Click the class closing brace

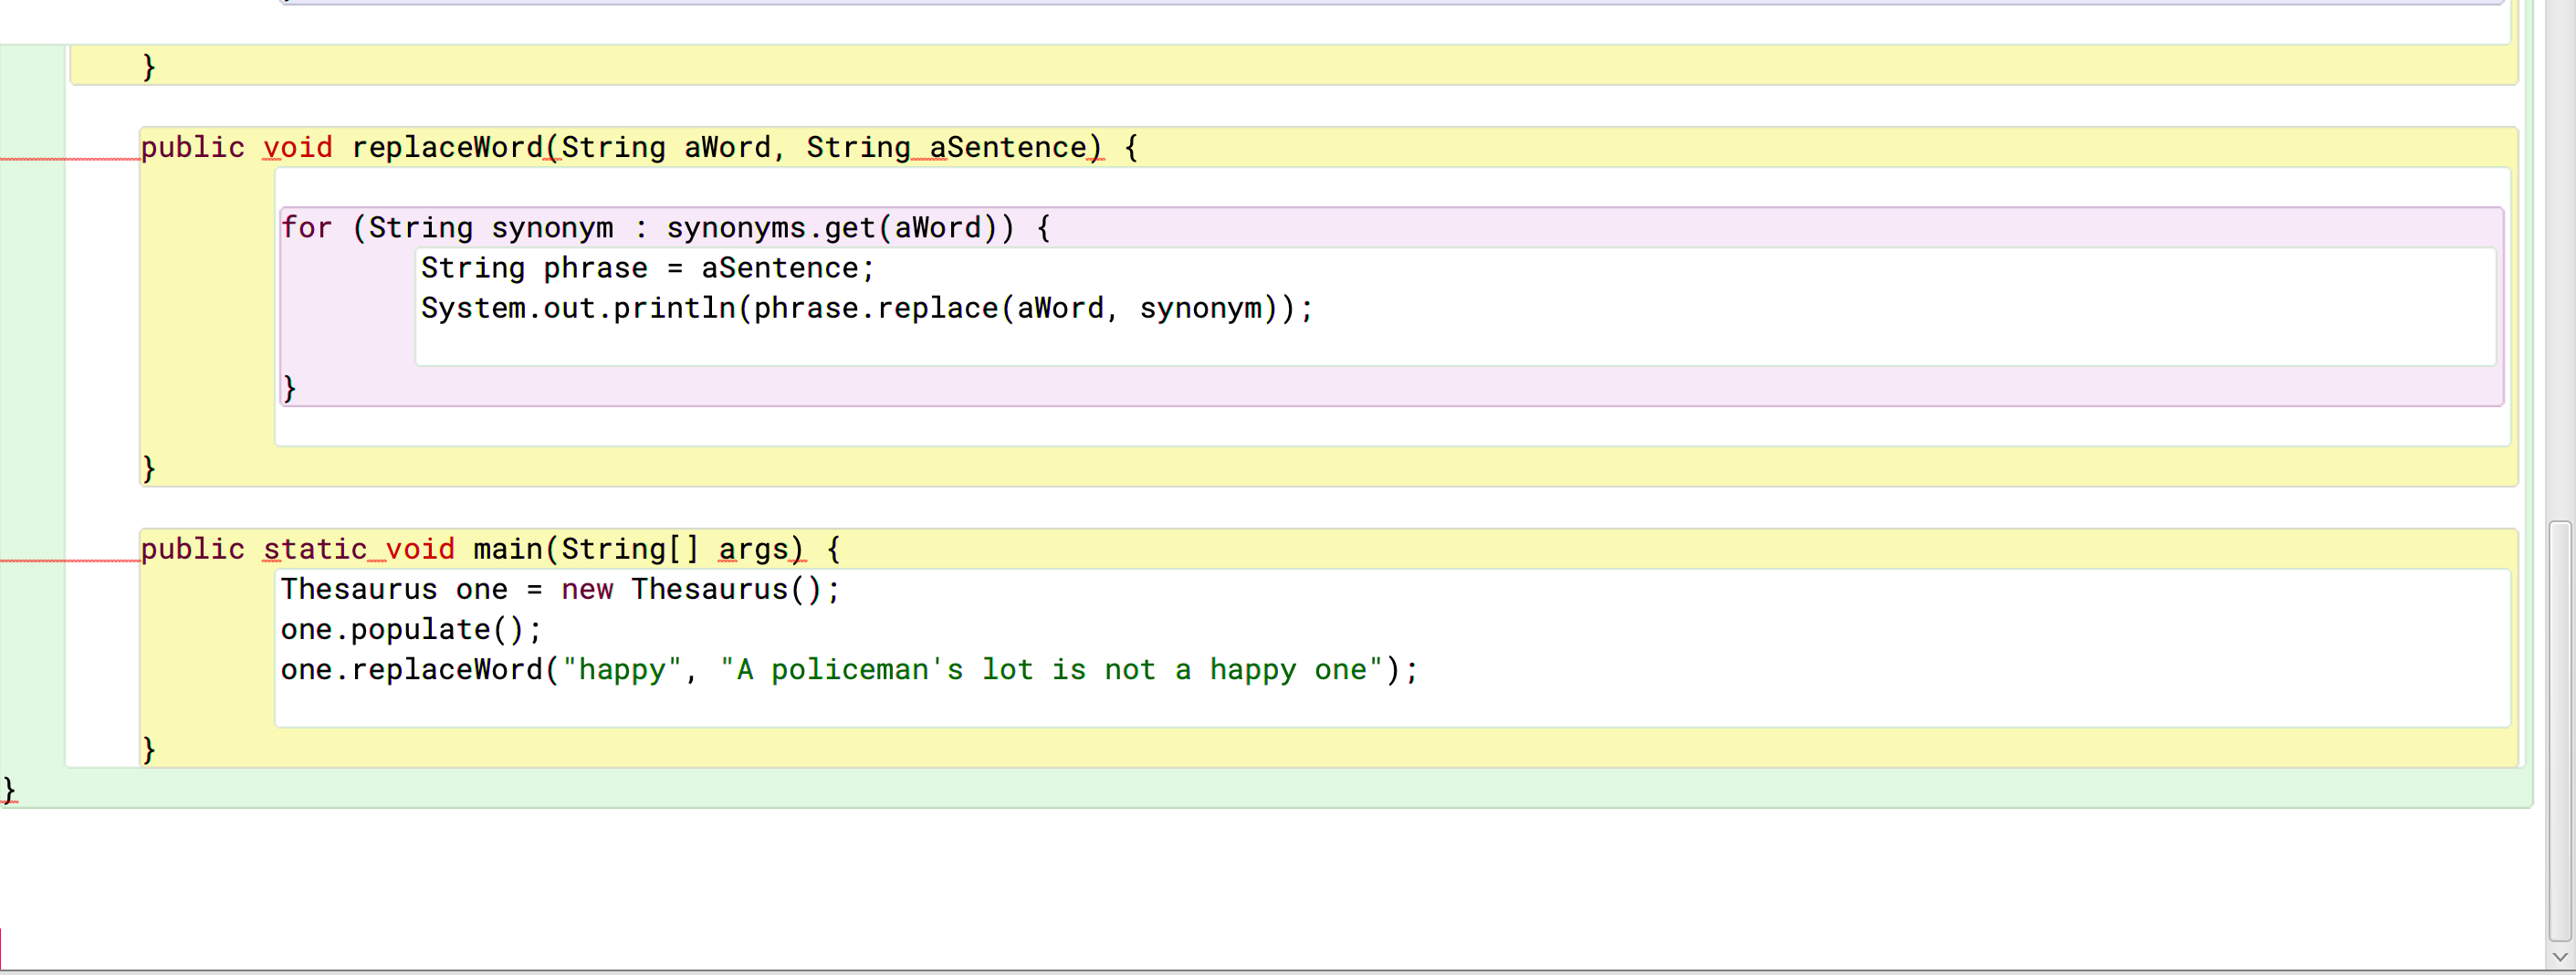pyautogui.click(x=8, y=789)
